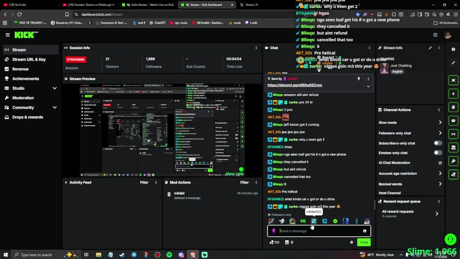This screenshot has height=259, width=460.
Task: Open Drops & rewards in sidebar
Action: pos(31,117)
